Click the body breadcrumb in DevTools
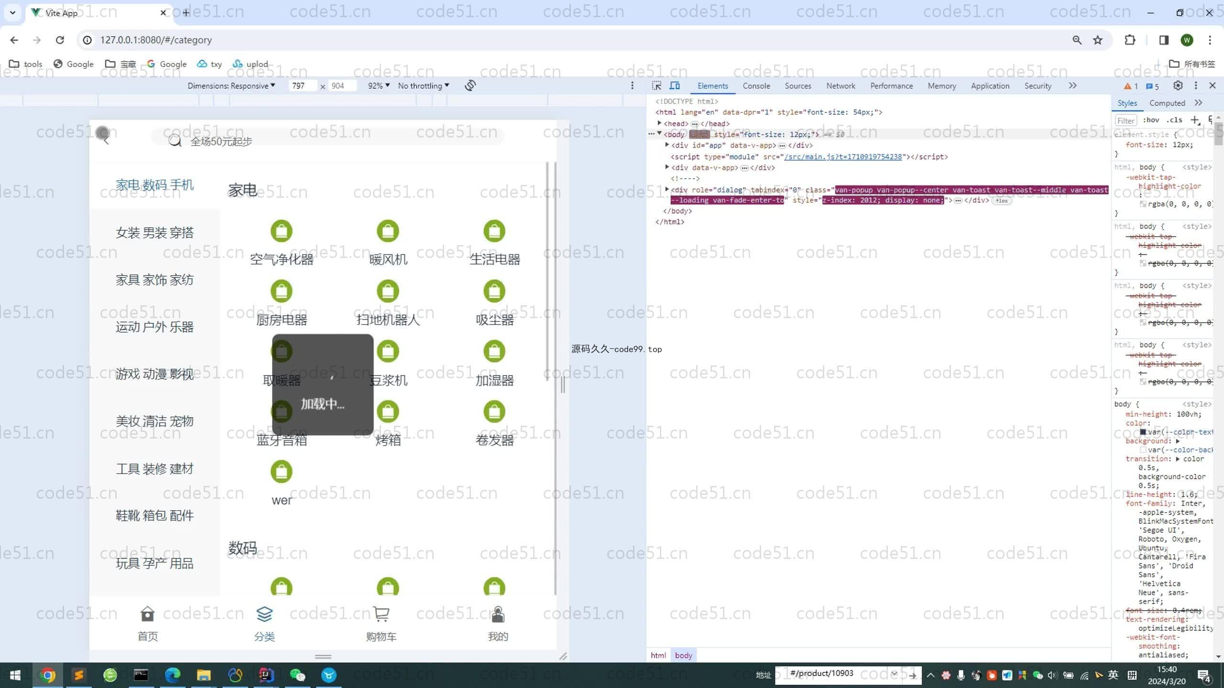 (x=683, y=656)
